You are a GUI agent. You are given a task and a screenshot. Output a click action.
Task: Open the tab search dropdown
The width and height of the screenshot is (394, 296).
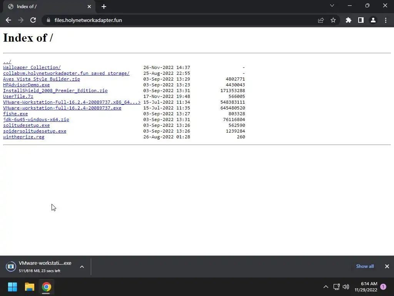[332, 5]
